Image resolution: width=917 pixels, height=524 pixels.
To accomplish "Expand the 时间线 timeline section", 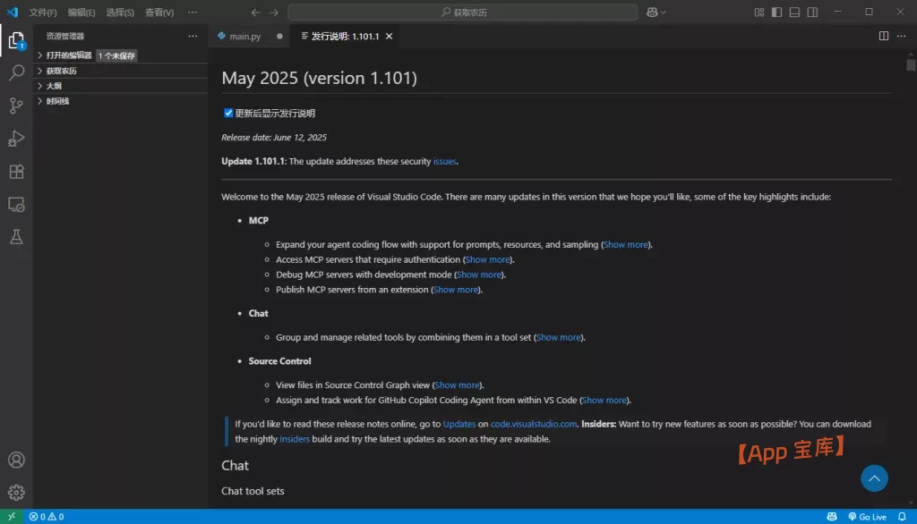I will click(57, 101).
